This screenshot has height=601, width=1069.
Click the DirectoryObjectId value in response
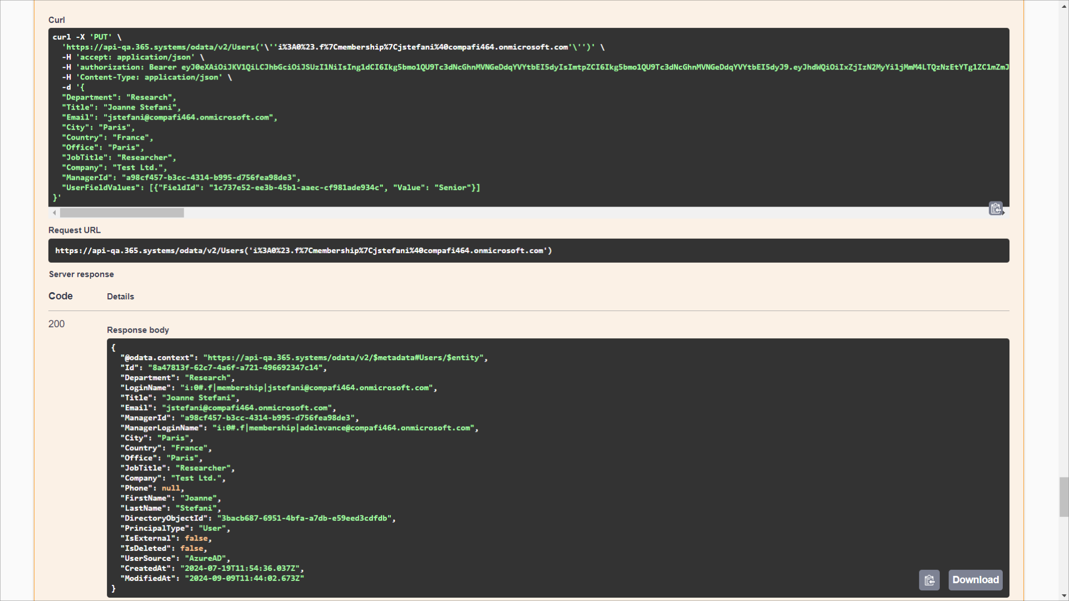(306, 519)
